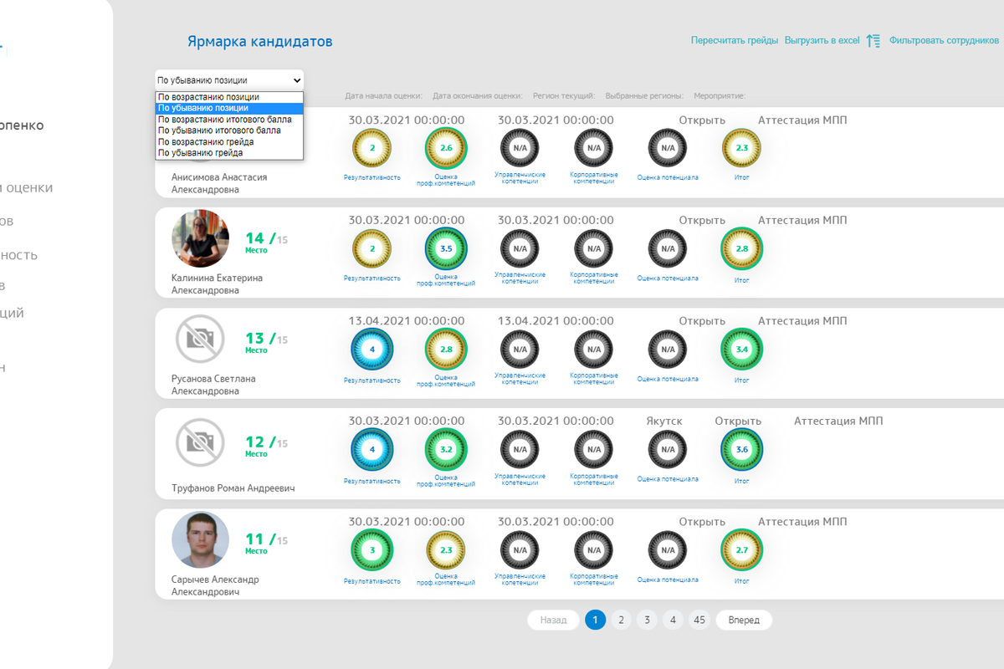
Task: Click Trufanov's 3.6 Итог score gauge
Action: tap(741, 449)
